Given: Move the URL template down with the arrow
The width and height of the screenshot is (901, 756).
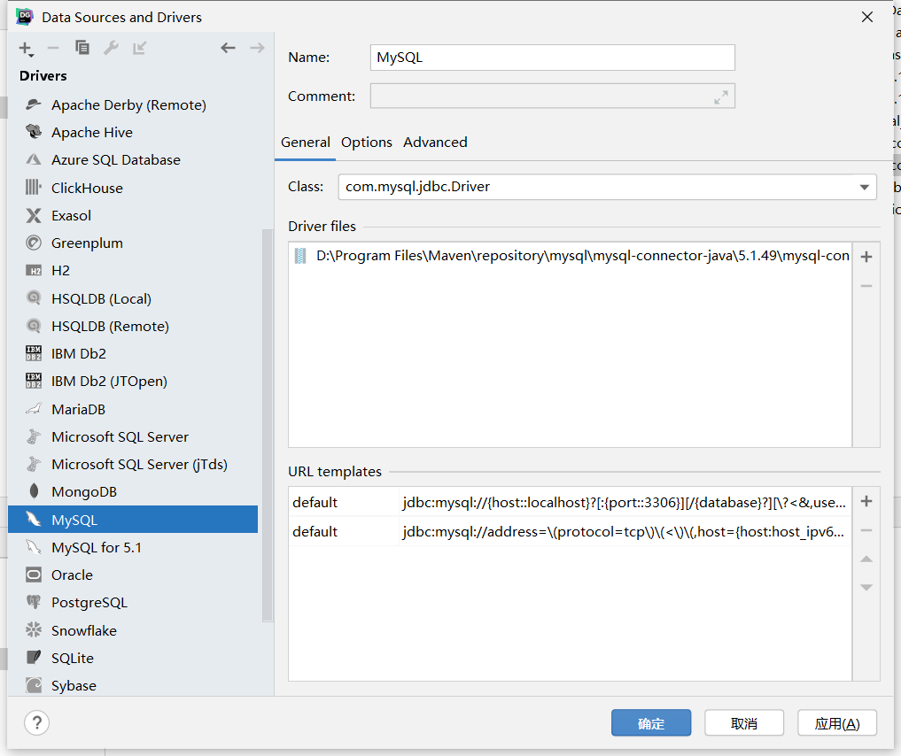Looking at the screenshot, I should click(x=866, y=588).
